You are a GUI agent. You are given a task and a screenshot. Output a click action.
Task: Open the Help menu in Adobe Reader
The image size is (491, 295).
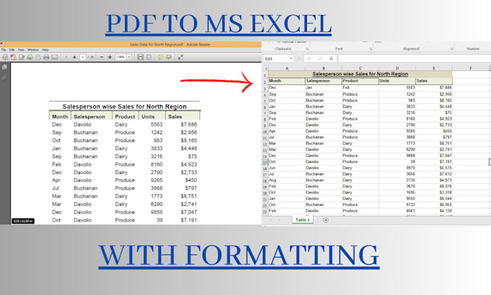[45, 50]
